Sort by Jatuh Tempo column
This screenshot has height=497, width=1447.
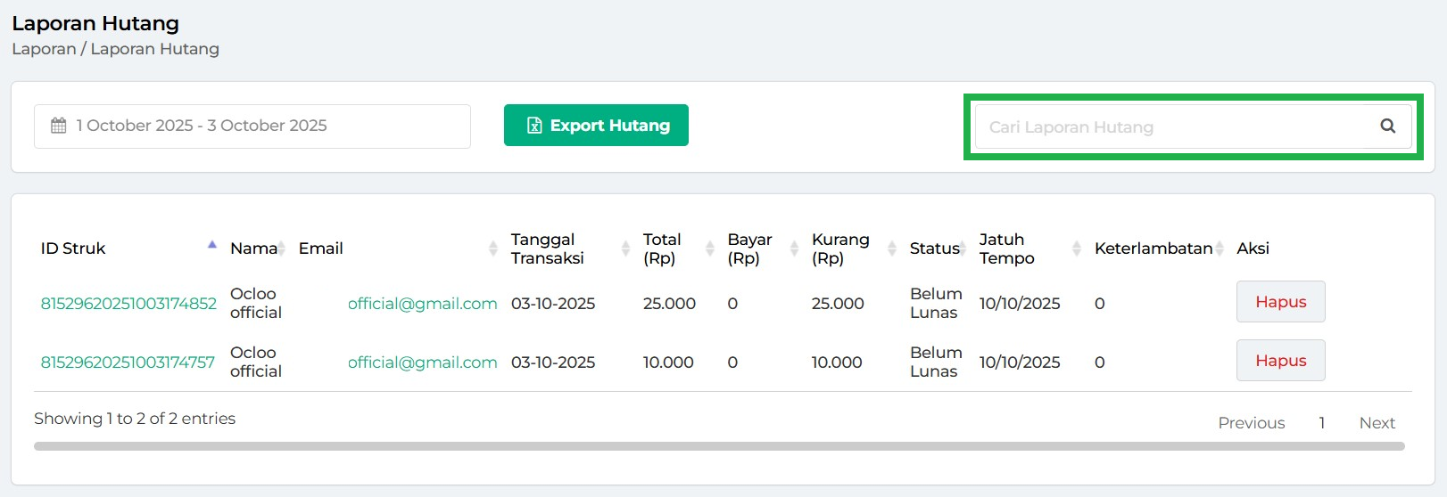pos(1006,248)
